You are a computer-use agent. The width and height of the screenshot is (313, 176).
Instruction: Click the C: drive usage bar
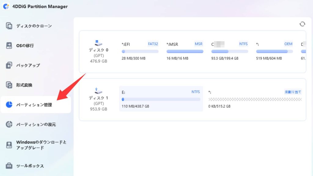click(230, 51)
